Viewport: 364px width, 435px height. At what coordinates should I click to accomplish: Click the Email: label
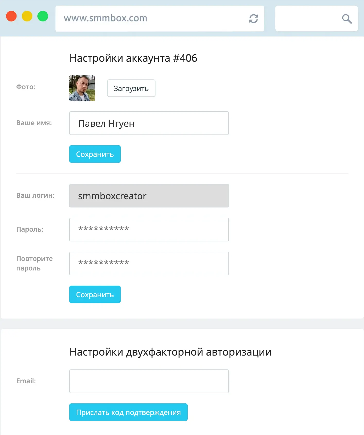26,381
